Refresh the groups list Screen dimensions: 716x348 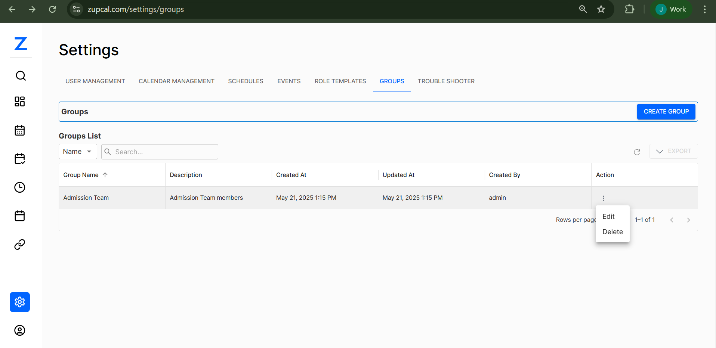(x=637, y=152)
